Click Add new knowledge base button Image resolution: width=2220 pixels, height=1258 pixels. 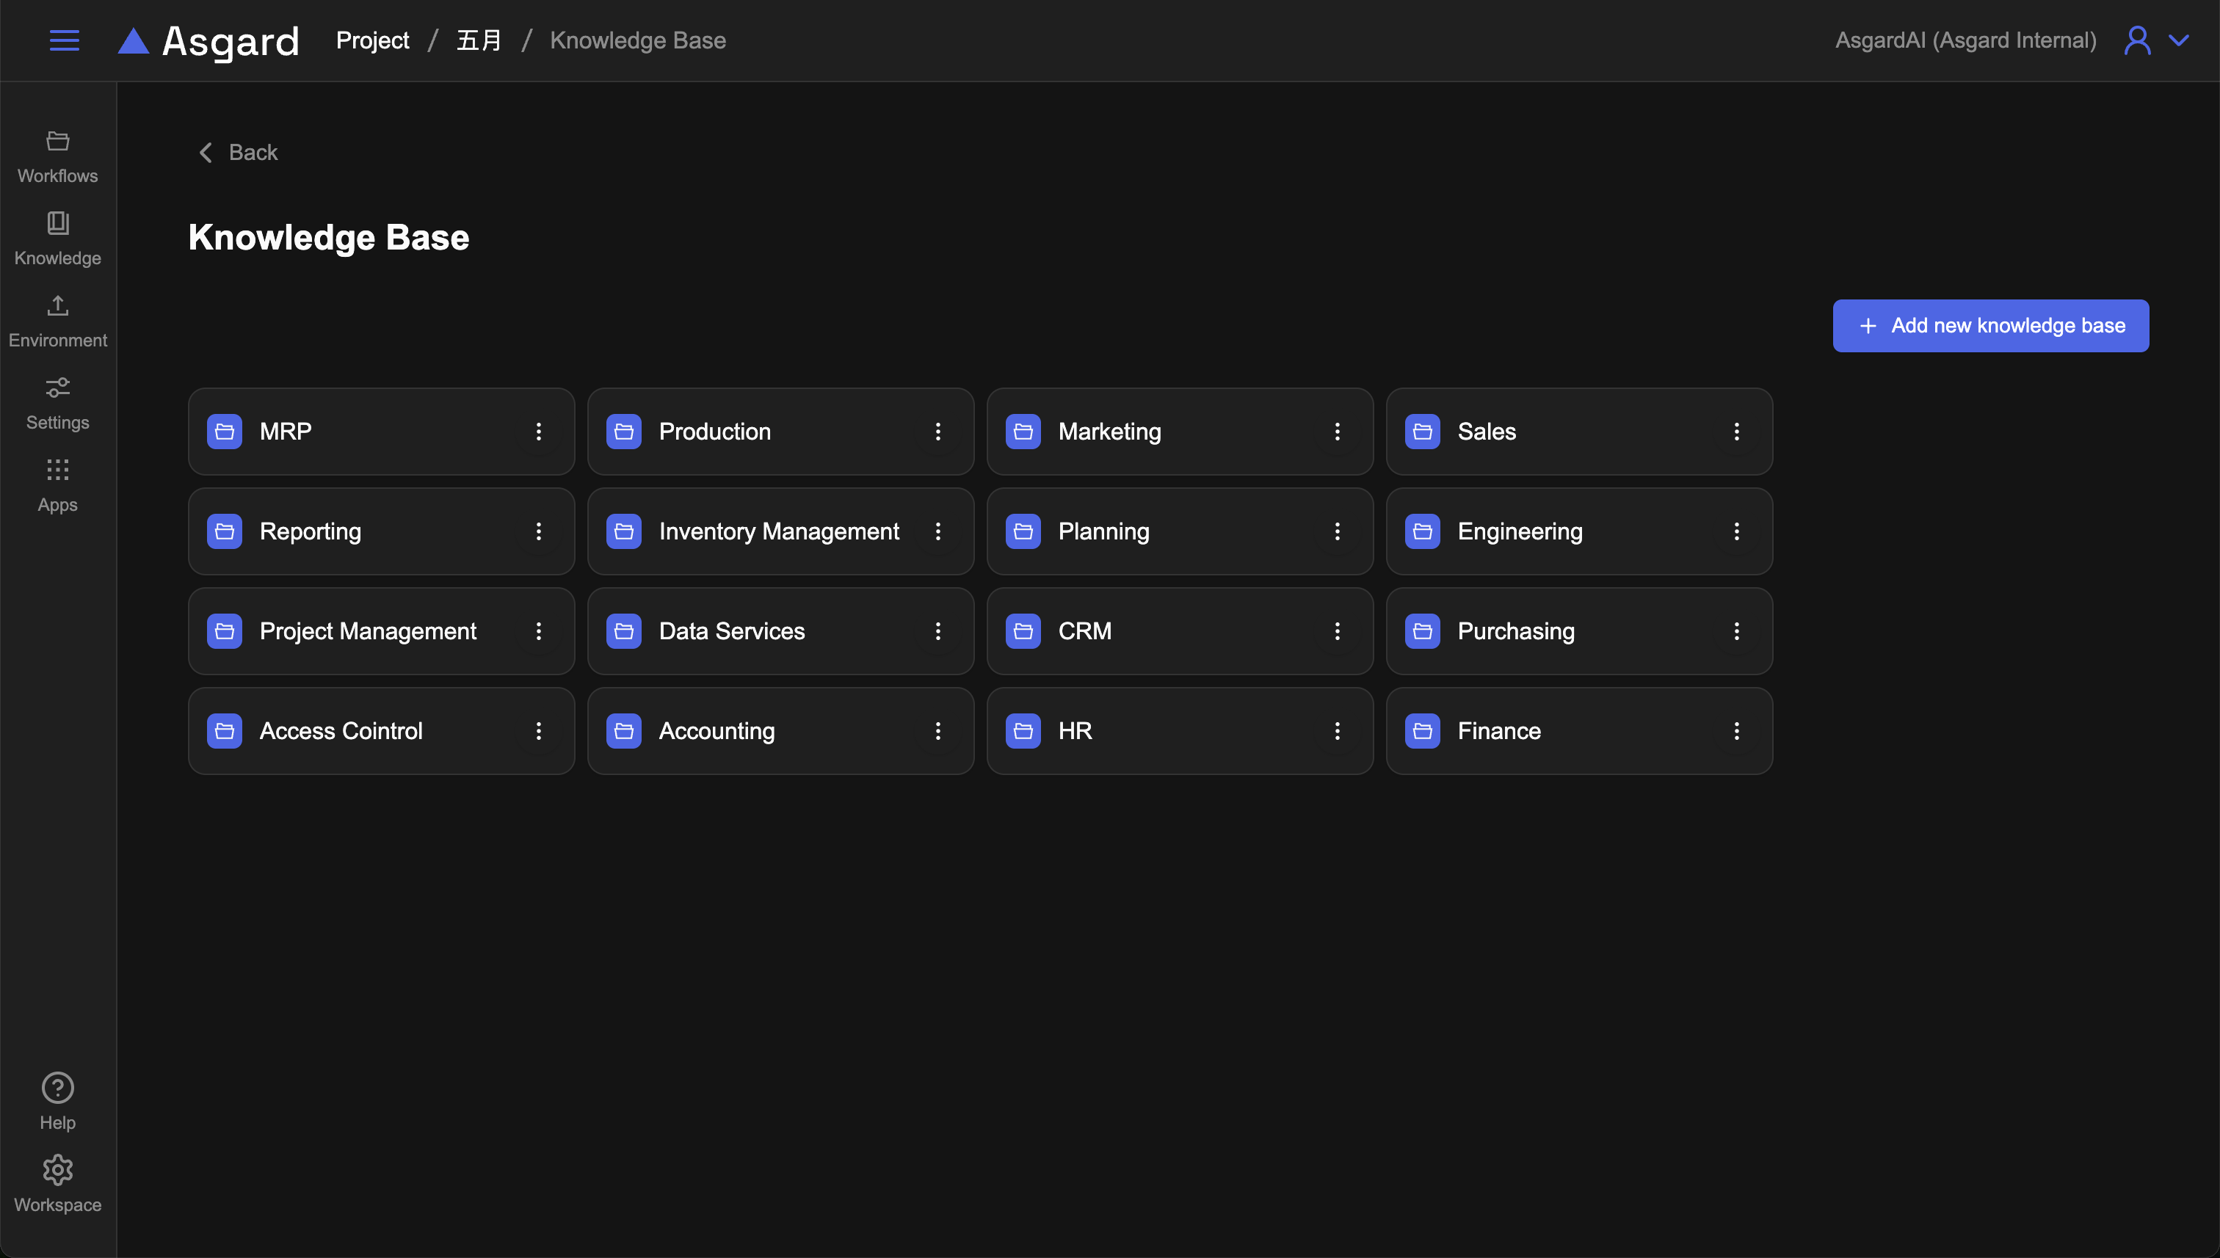click(1990, 326)
